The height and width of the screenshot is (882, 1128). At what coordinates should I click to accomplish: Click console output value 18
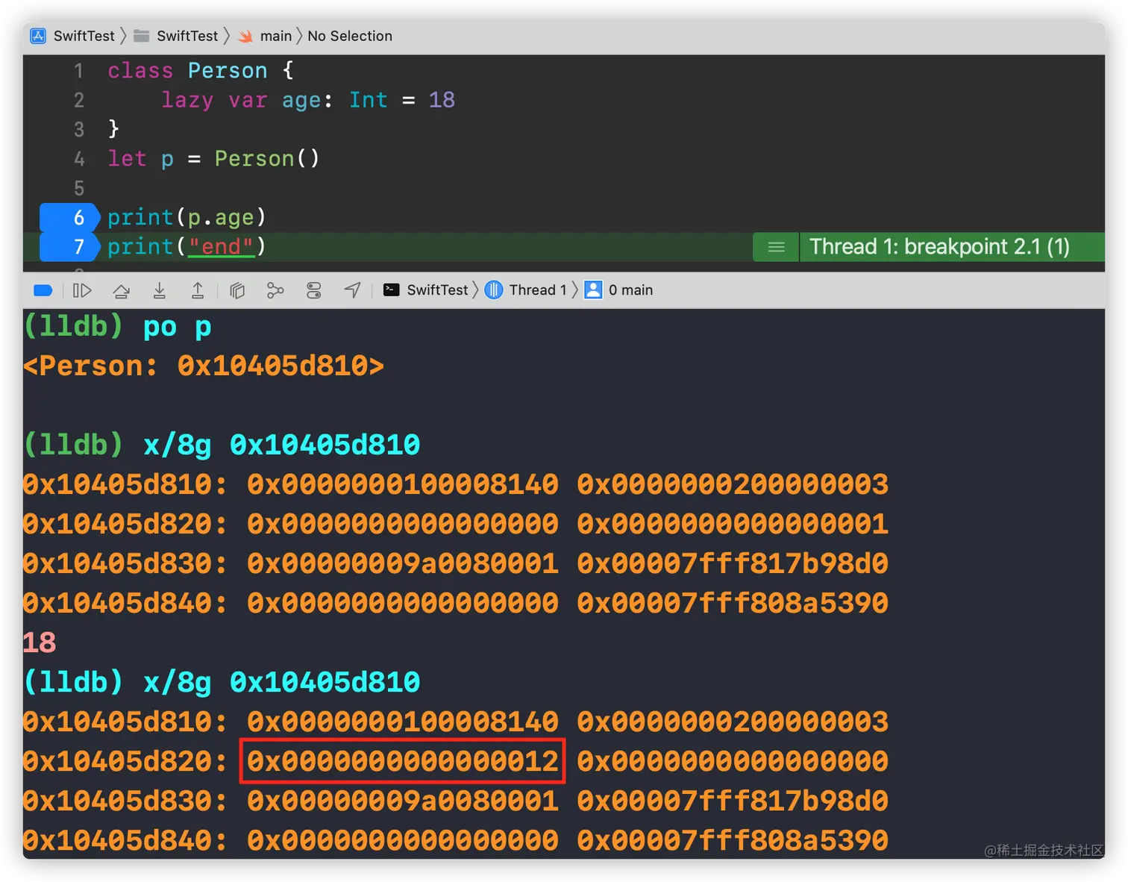click(40, 642)
